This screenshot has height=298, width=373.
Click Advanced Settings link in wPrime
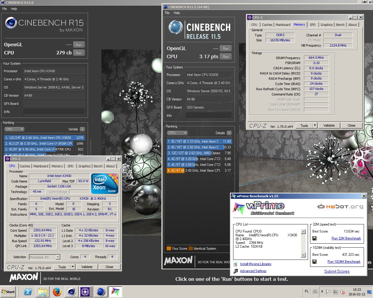253,271
